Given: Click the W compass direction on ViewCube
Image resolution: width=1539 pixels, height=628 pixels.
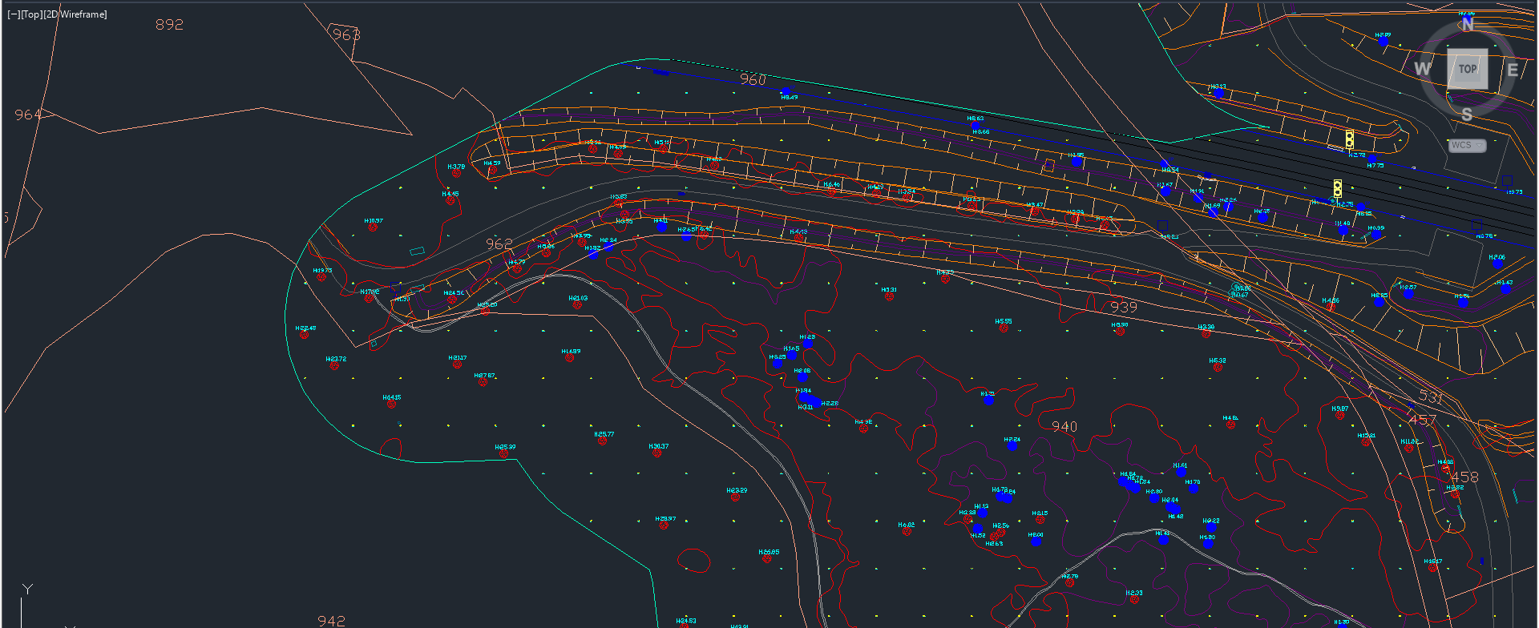Looking at the screenshot, I should click(1422, 69).
